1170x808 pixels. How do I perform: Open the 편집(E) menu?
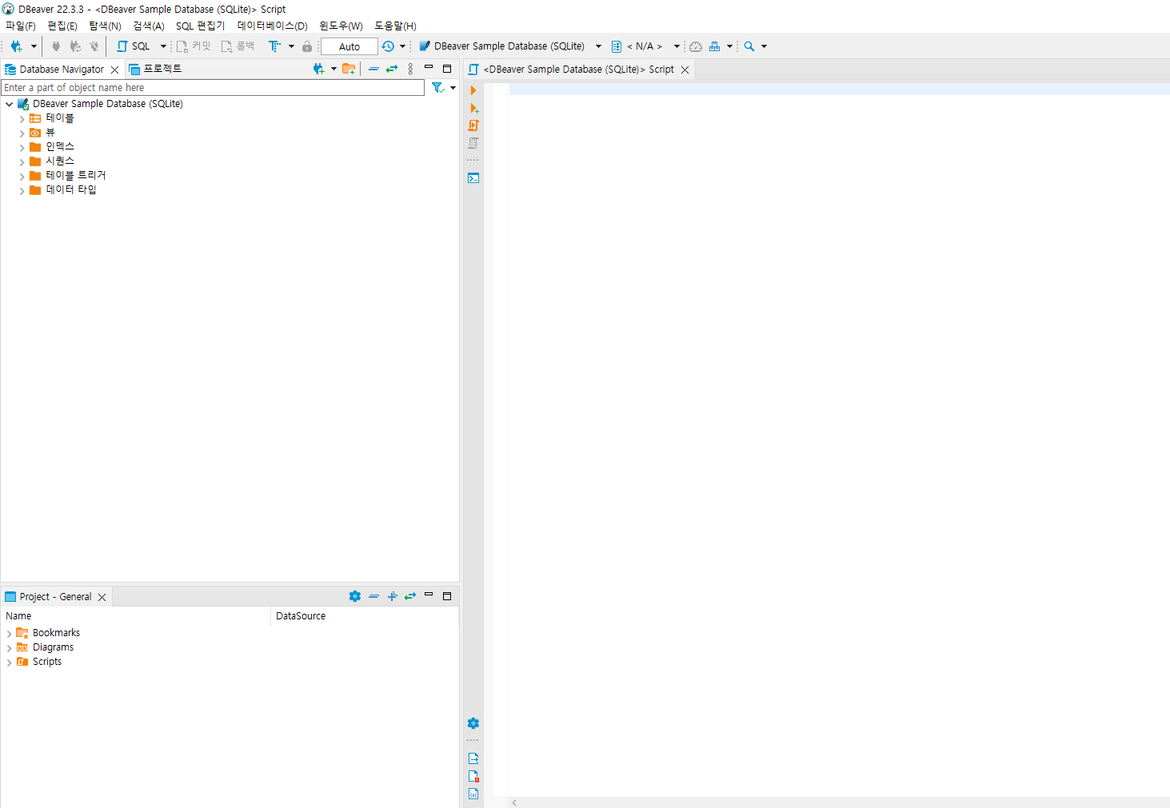click(x=62, y=26)
